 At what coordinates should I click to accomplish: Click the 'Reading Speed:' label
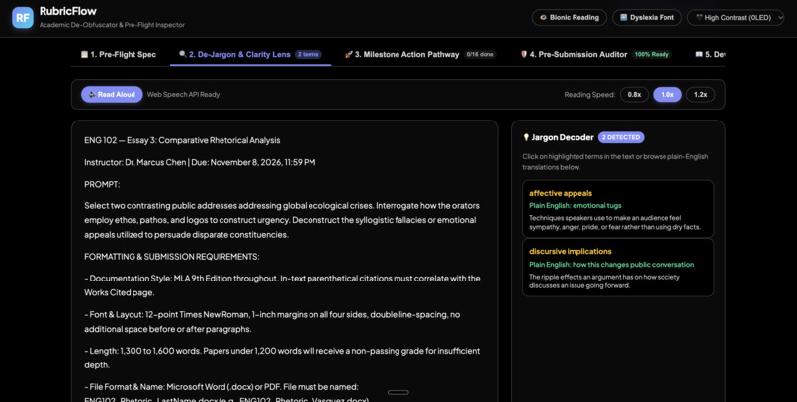589,95
